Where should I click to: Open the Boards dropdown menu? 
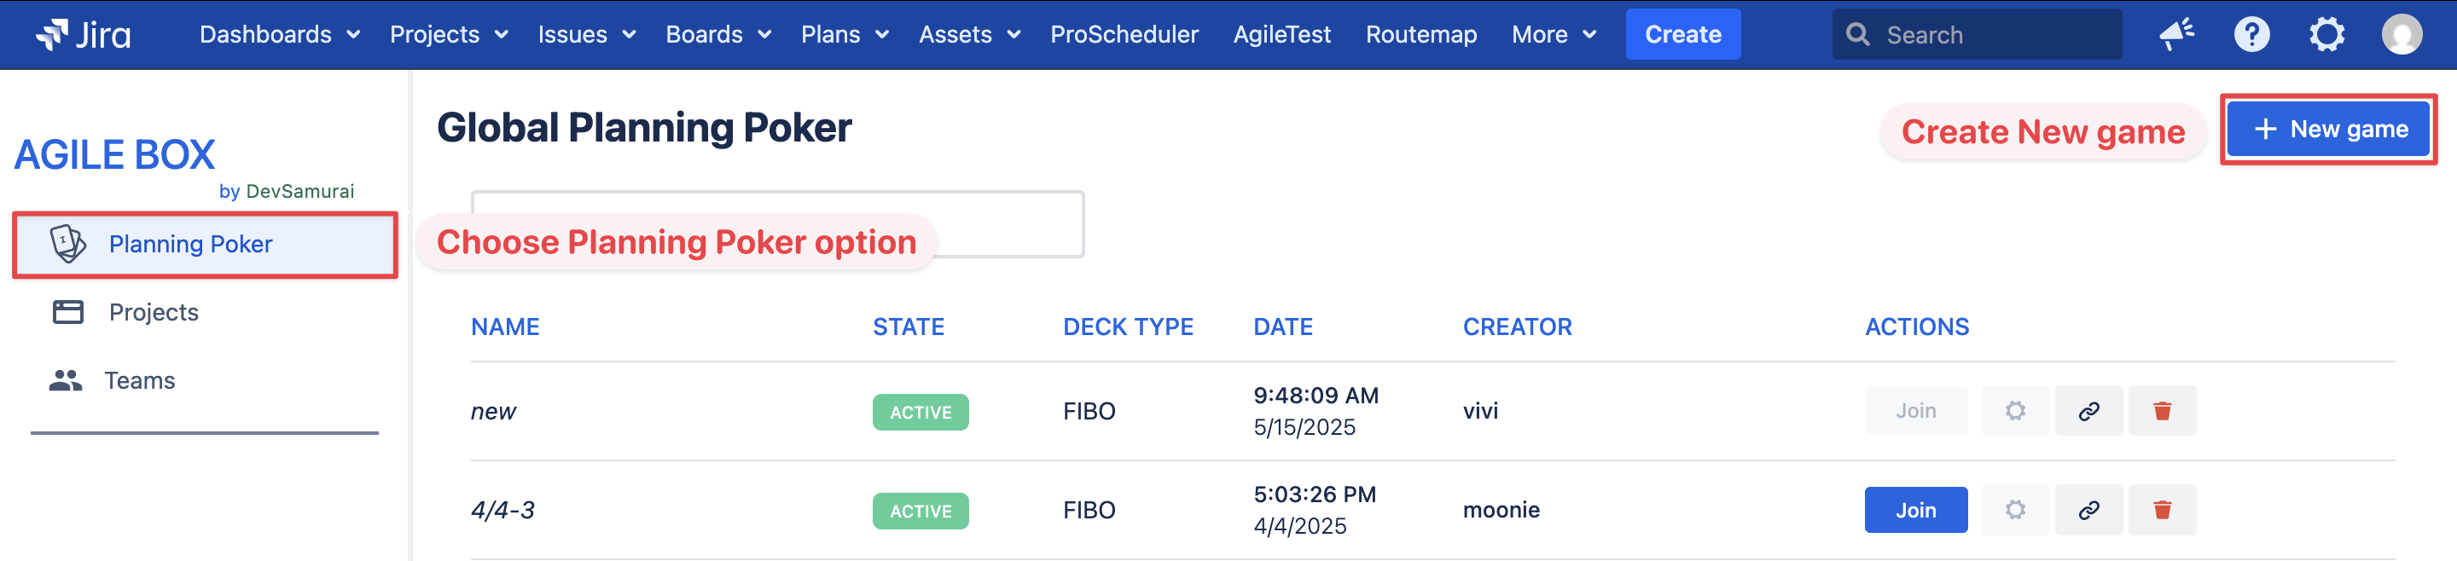pos(717,35)
